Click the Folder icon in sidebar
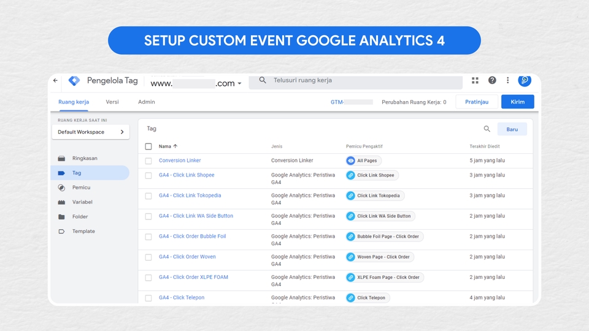 tap(61, 217)
